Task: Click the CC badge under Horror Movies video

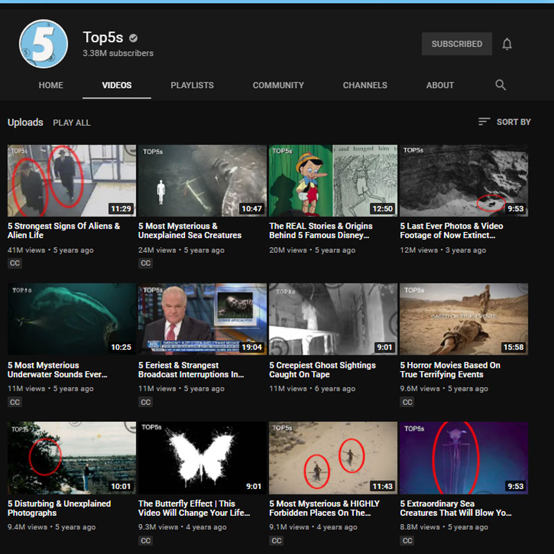Action: coord(407,402)
